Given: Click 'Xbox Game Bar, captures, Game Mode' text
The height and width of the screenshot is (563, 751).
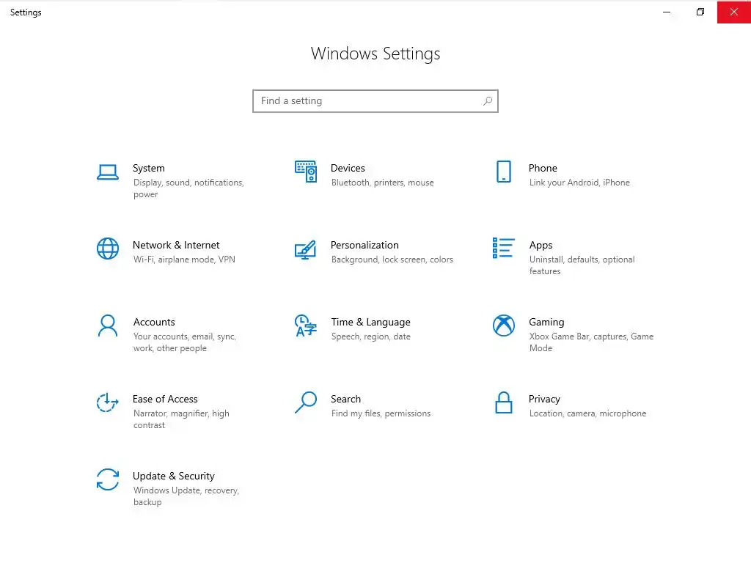Looking at the screenshot, I should 591,342.
